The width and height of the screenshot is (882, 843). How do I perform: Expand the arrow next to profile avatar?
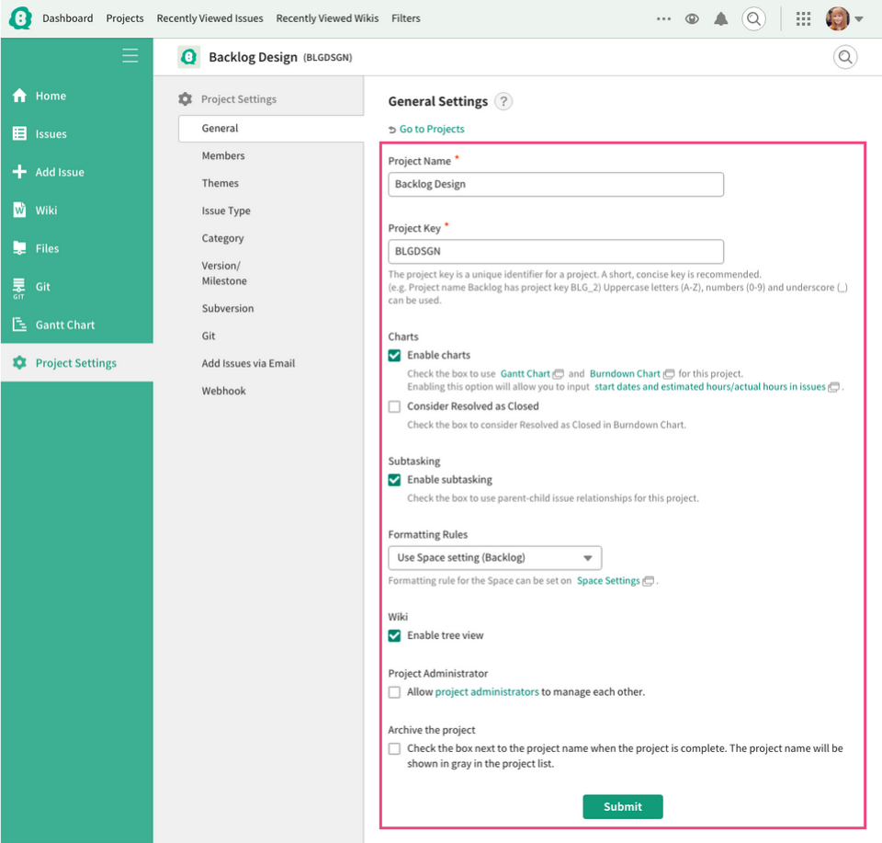[x=859, y=18]
